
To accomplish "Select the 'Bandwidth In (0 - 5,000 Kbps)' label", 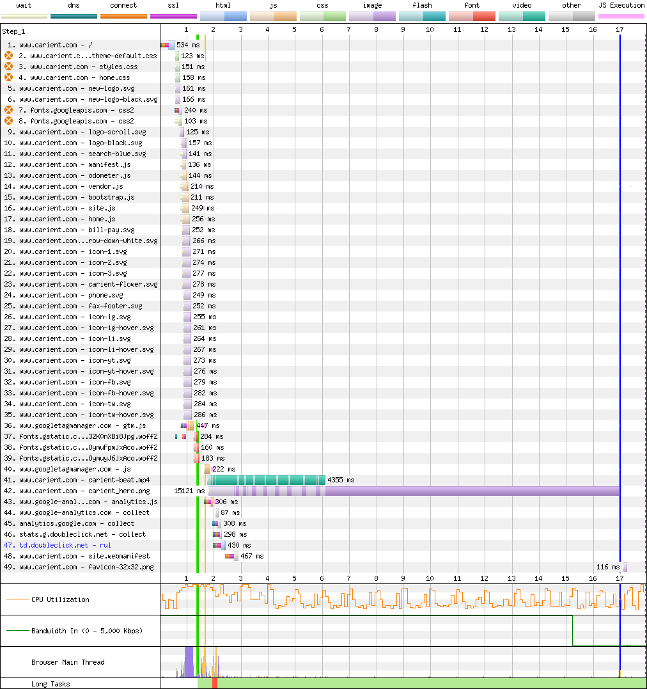I will coord(87,631).
